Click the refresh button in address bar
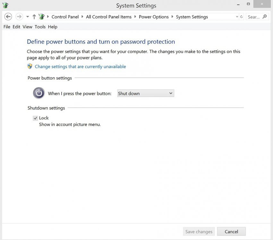 [x=242, y=17]
